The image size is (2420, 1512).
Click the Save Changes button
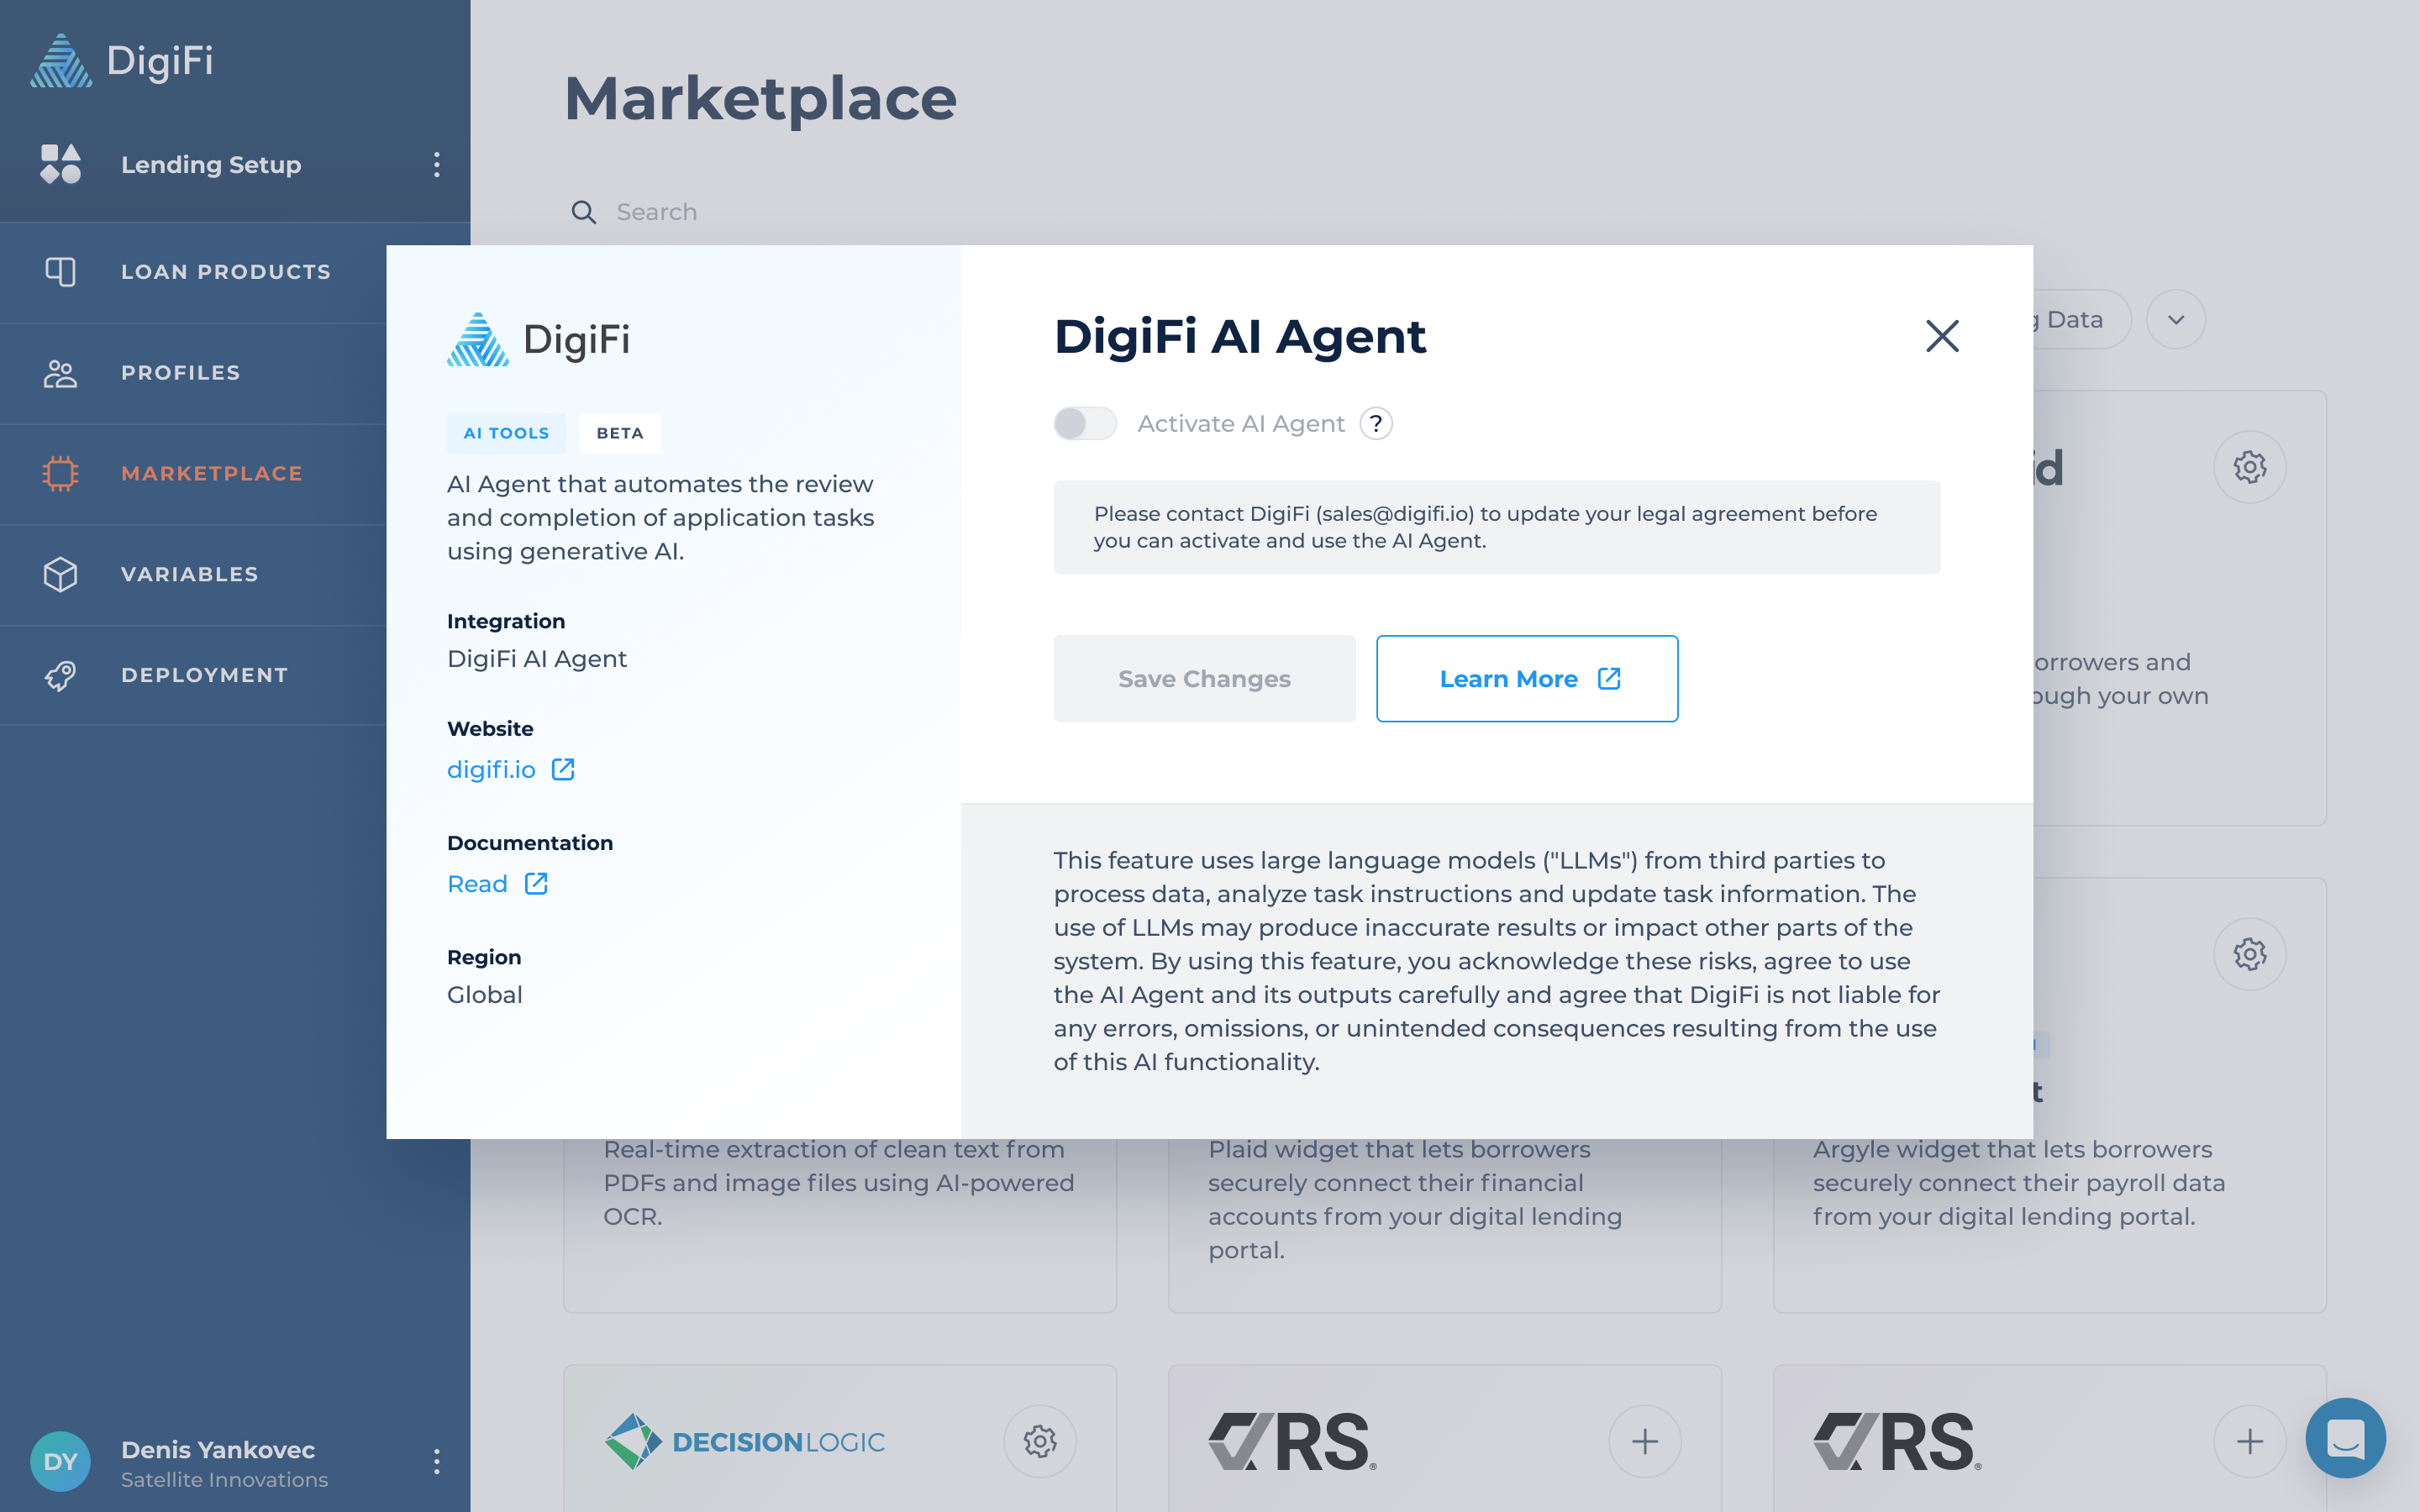(x=1204, y=679)
